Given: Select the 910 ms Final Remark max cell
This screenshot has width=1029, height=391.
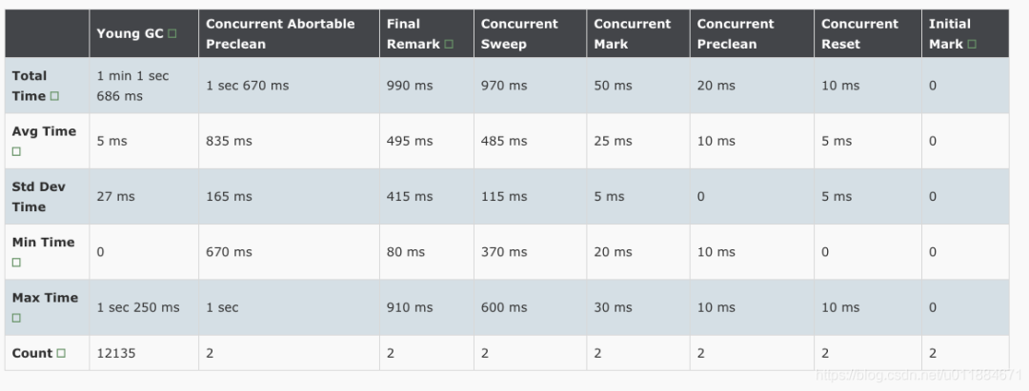Looking at the screenshot, I should coord(410,307).
